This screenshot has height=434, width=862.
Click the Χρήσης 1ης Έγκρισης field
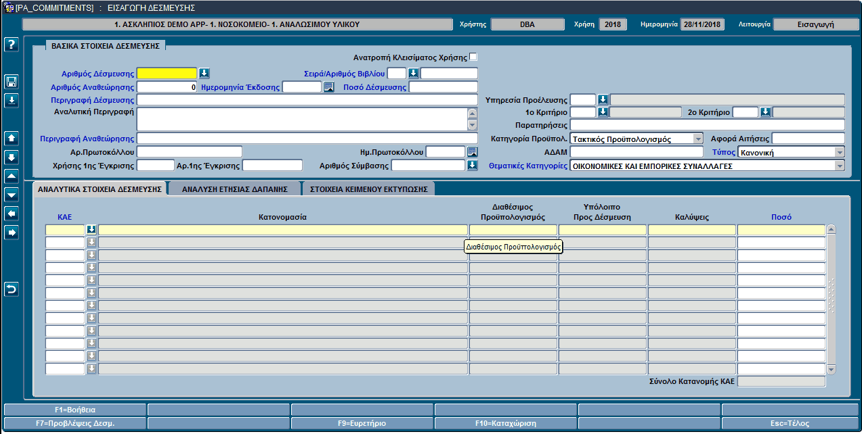[156, 165]
